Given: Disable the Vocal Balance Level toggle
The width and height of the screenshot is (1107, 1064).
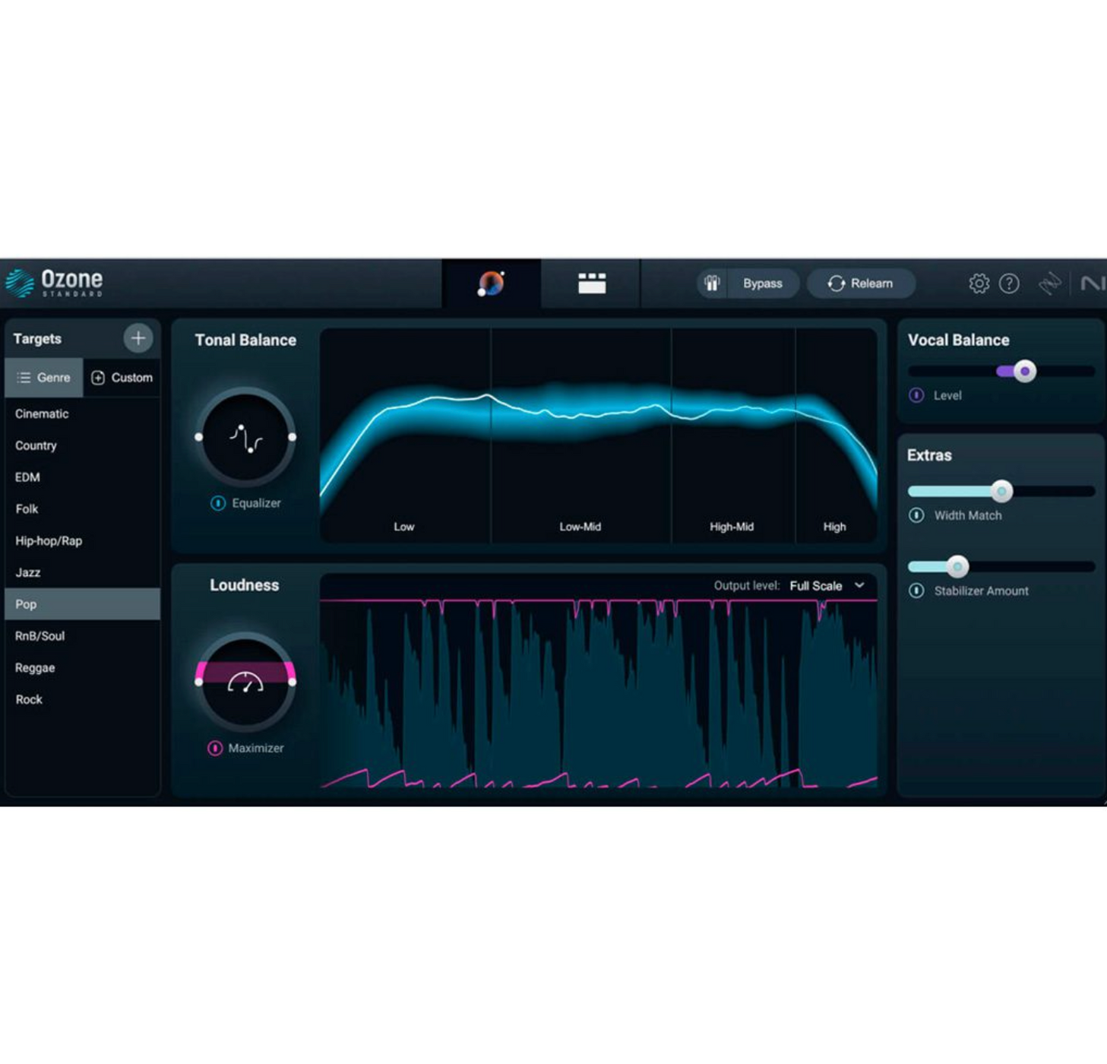Looking at the screenshot, I should [916, 395].
